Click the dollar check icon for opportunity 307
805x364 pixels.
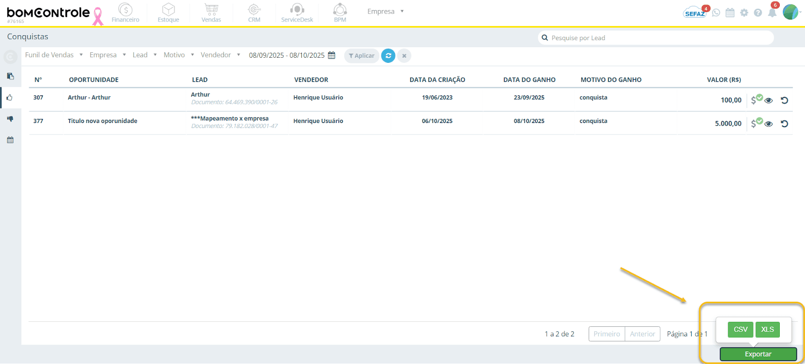(757, 99)
